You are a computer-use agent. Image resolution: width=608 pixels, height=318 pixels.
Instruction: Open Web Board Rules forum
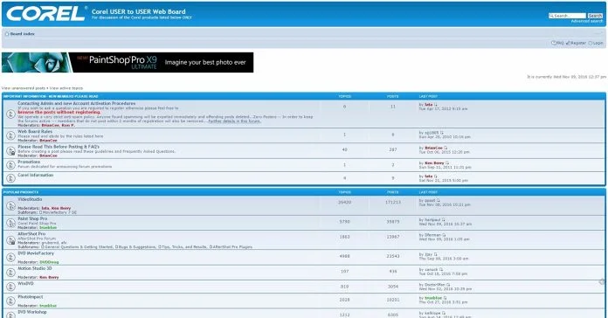(x=35, y=131)
